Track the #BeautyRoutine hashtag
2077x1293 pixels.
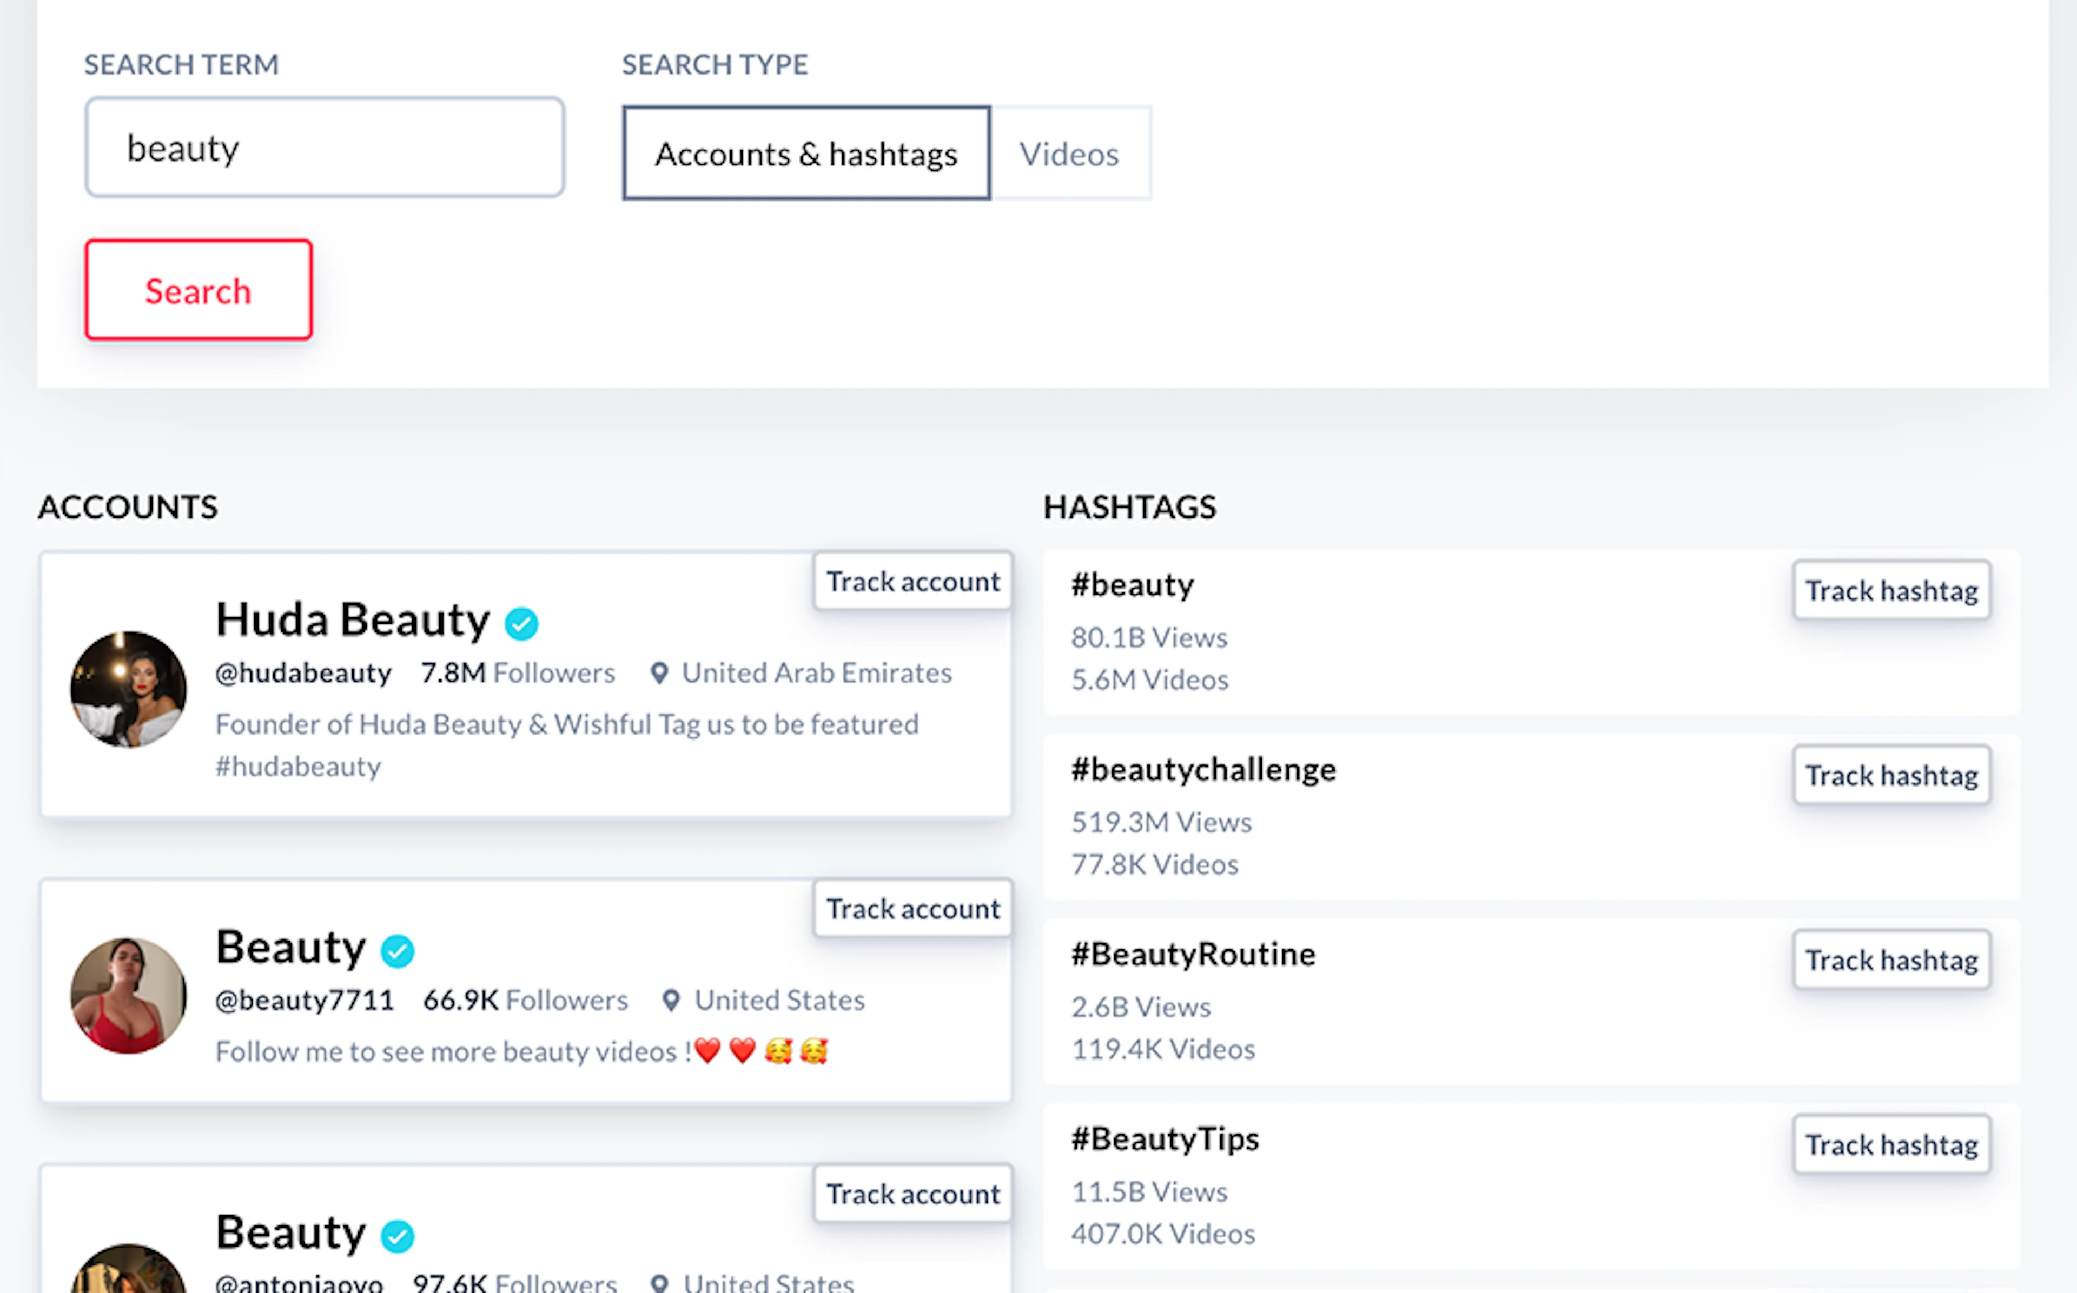tap(1891, 961)
